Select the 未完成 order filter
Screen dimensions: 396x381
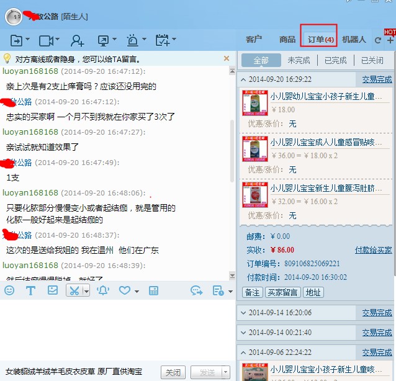299,60
